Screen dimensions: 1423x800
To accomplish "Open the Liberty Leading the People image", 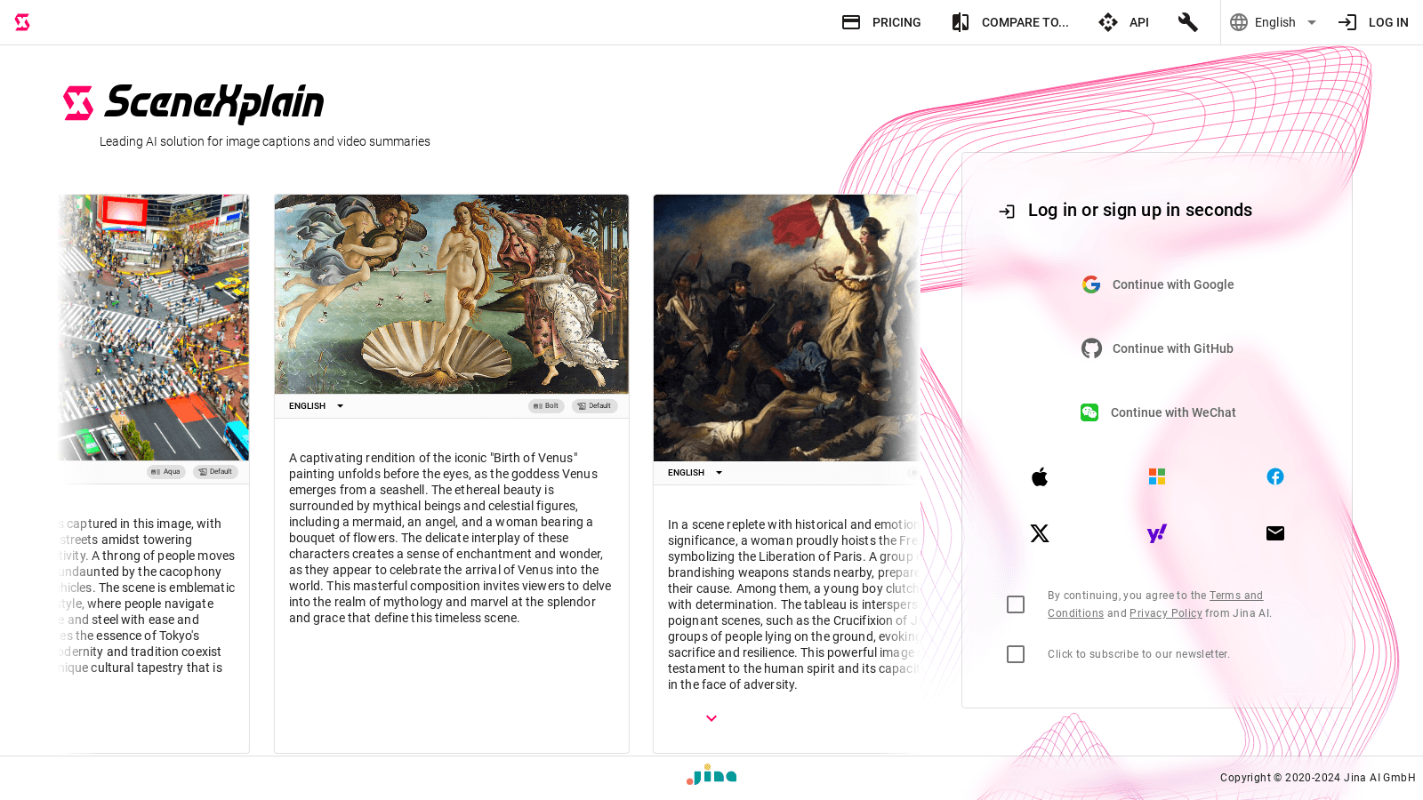I will click(x=786, y=327).
